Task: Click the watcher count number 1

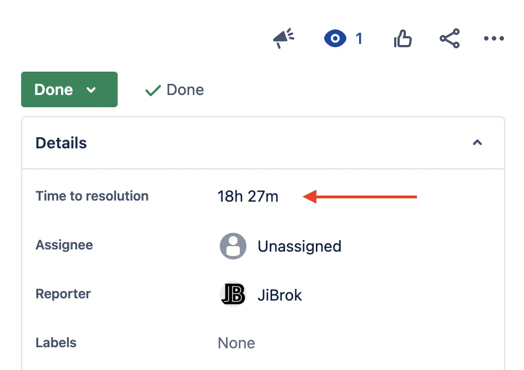Action: [x=359, y=39]
